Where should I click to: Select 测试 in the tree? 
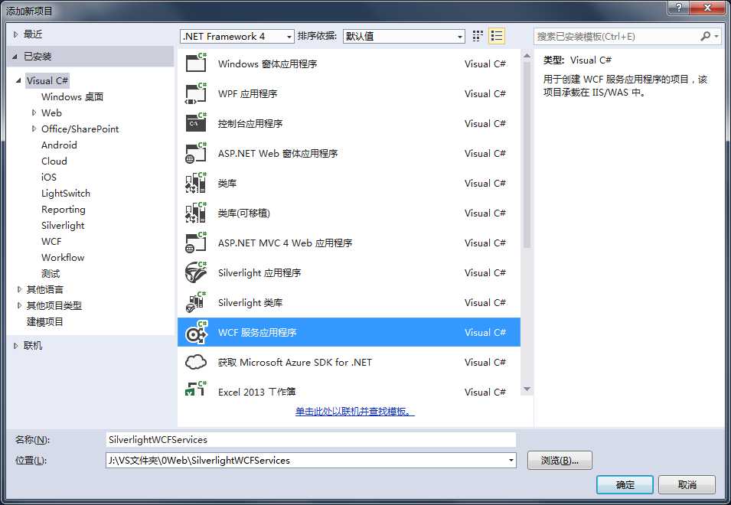(51, 273)
